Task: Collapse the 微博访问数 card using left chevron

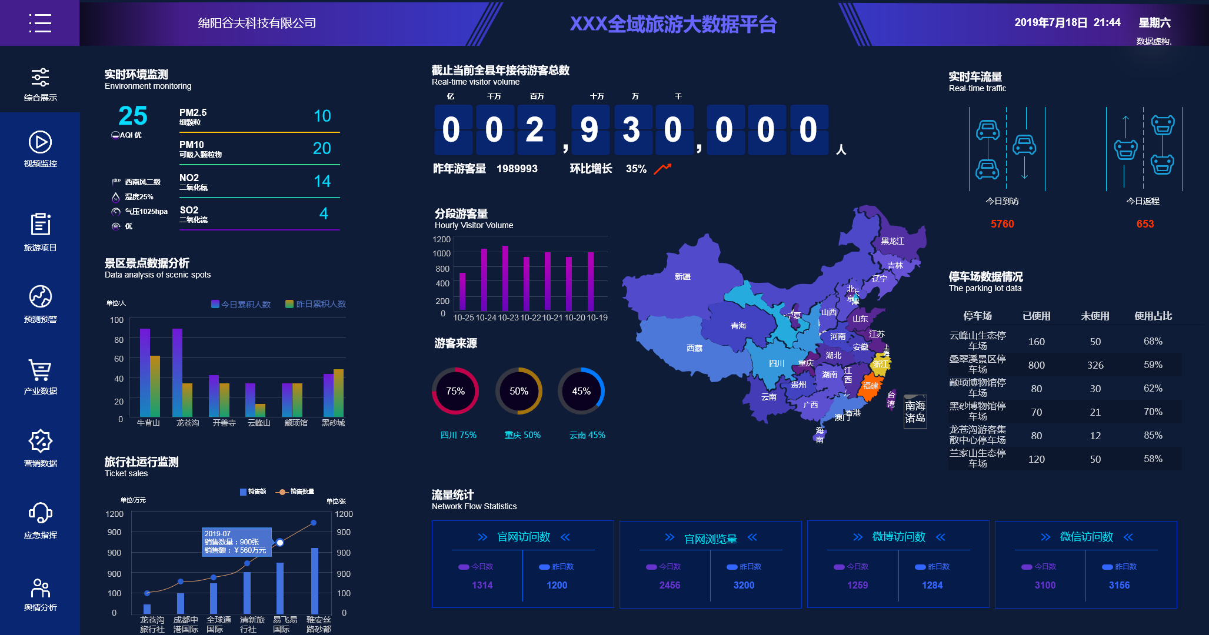Action: click(x=858, y=537)
